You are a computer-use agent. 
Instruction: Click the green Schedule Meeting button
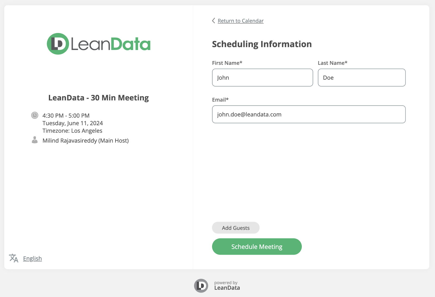[257, 247]
